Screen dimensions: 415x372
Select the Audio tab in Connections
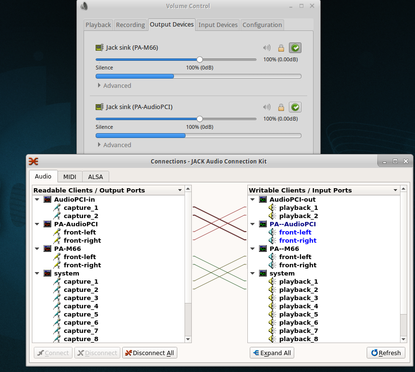pyautogui.click(x=43, y=176)
